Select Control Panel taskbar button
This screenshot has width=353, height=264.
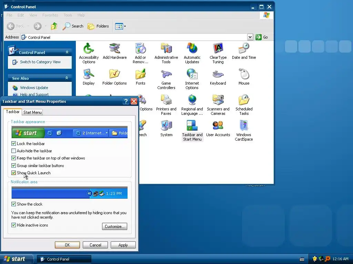point(64,259)
